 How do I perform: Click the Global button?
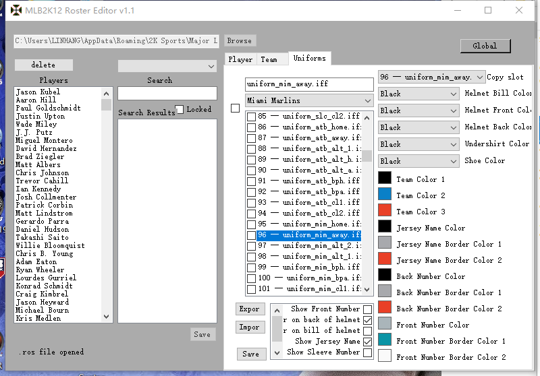click(x=485, y=46)
